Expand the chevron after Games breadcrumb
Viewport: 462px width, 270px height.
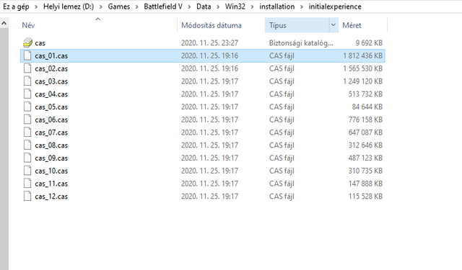(137, 6)
